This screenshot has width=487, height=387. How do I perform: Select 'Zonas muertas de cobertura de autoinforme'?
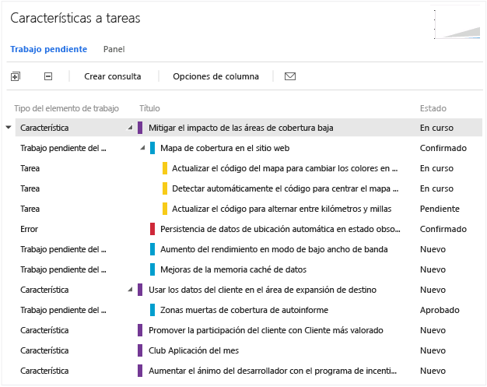[244, 310]
